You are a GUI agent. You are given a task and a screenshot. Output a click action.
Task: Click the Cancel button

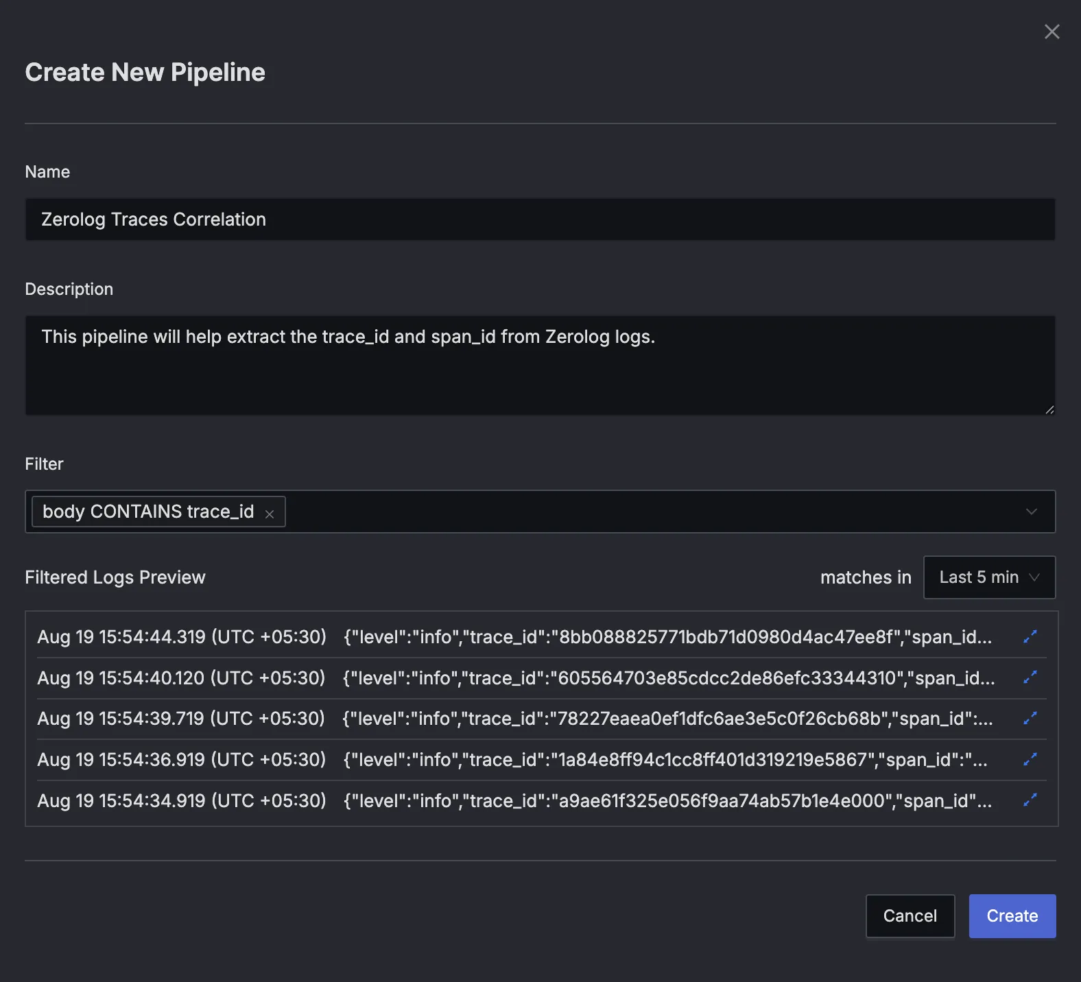tap(910, 916)
